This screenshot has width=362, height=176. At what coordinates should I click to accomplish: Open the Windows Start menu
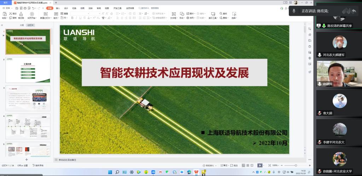(110, 172)
